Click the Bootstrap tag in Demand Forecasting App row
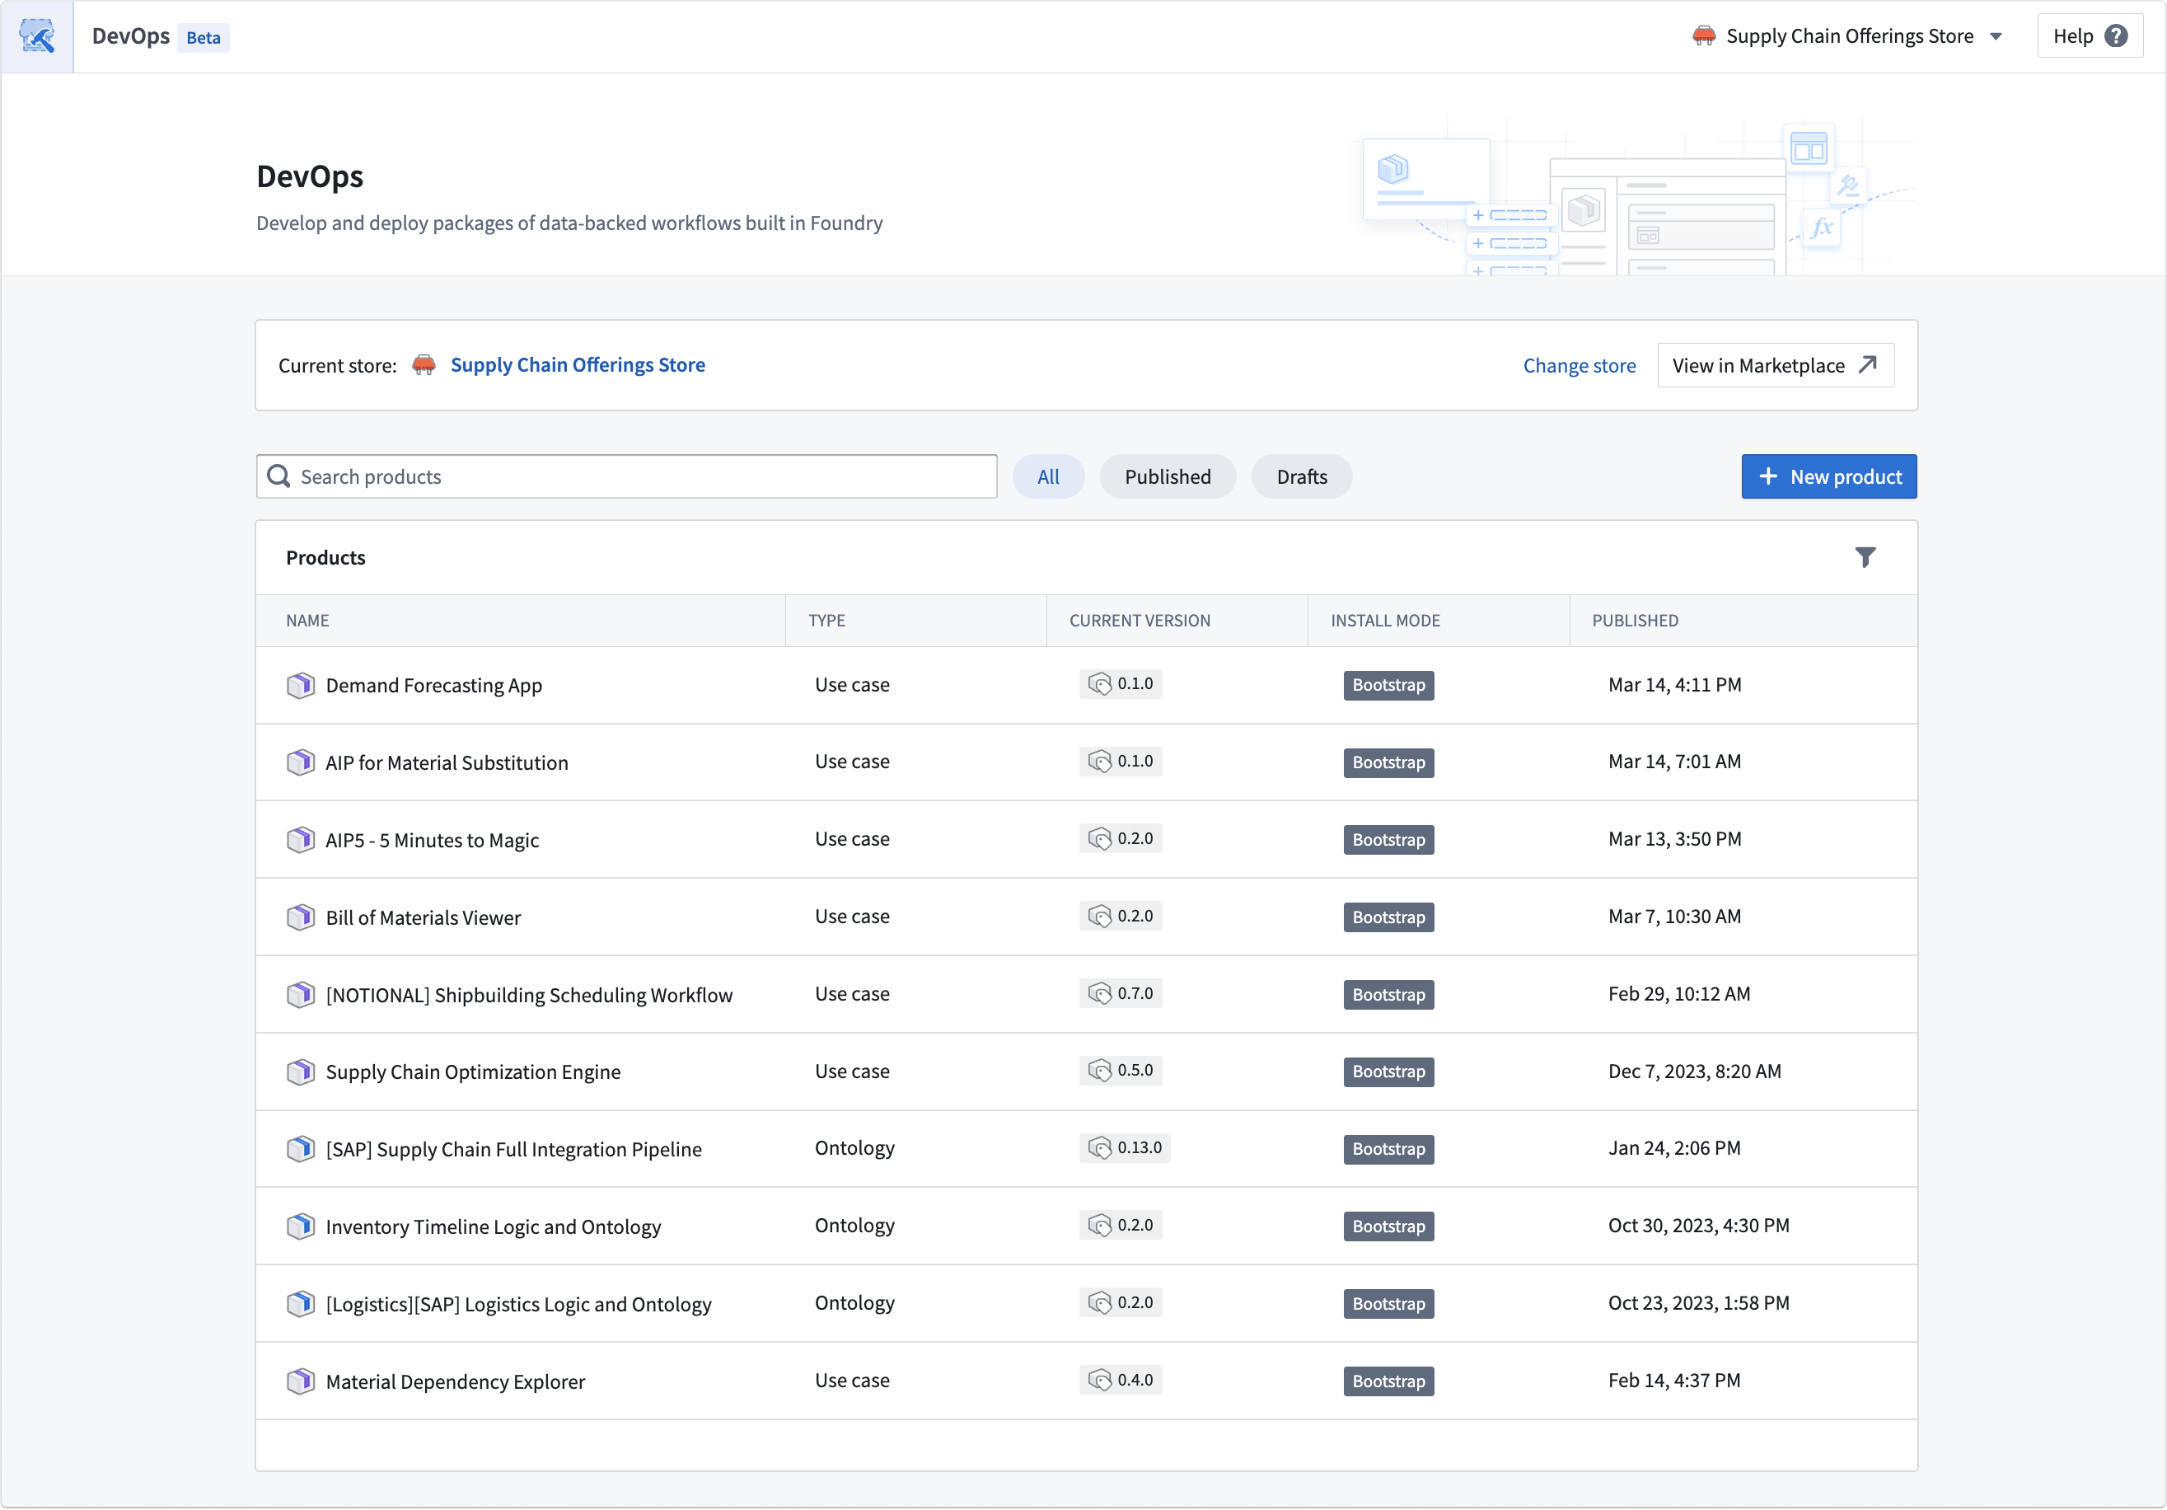Image resolution: width=2167 pixels, height=1510 pixels. (1388, 686)
